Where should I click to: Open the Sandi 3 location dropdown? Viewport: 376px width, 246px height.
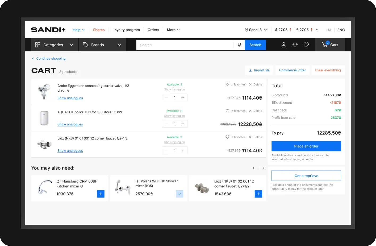pos(256,30)
